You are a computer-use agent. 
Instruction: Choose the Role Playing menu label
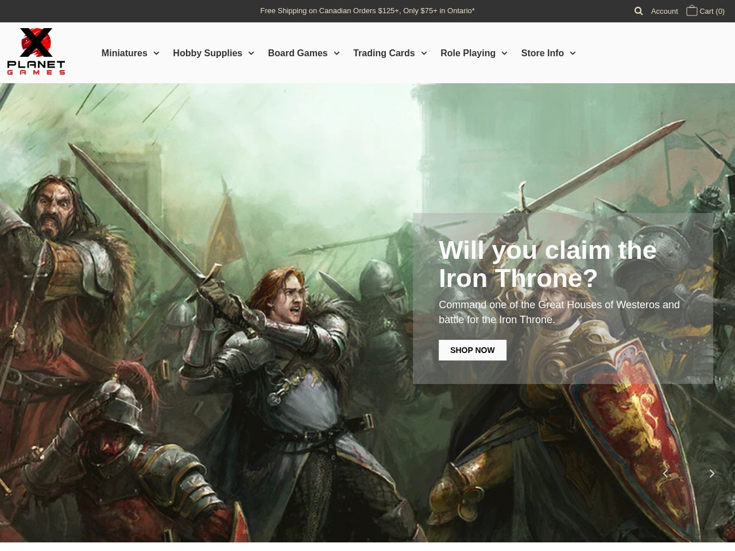coord(467,53)
